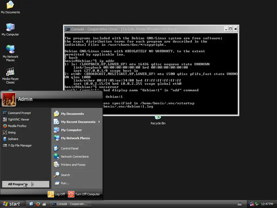Click the 'ip addr' command line in console
The height and width of the screenshot is (208, 277).
(89, 61)
